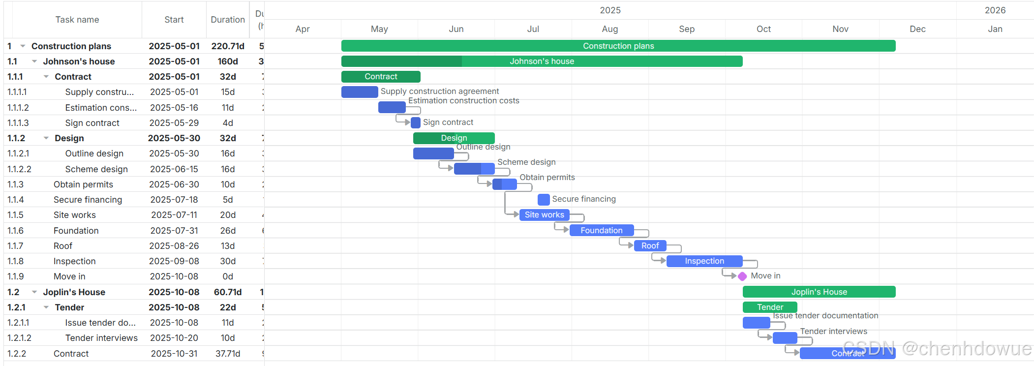Click the Secure financing task name cell
The image size is (1034, 366).
pos(88,200)
